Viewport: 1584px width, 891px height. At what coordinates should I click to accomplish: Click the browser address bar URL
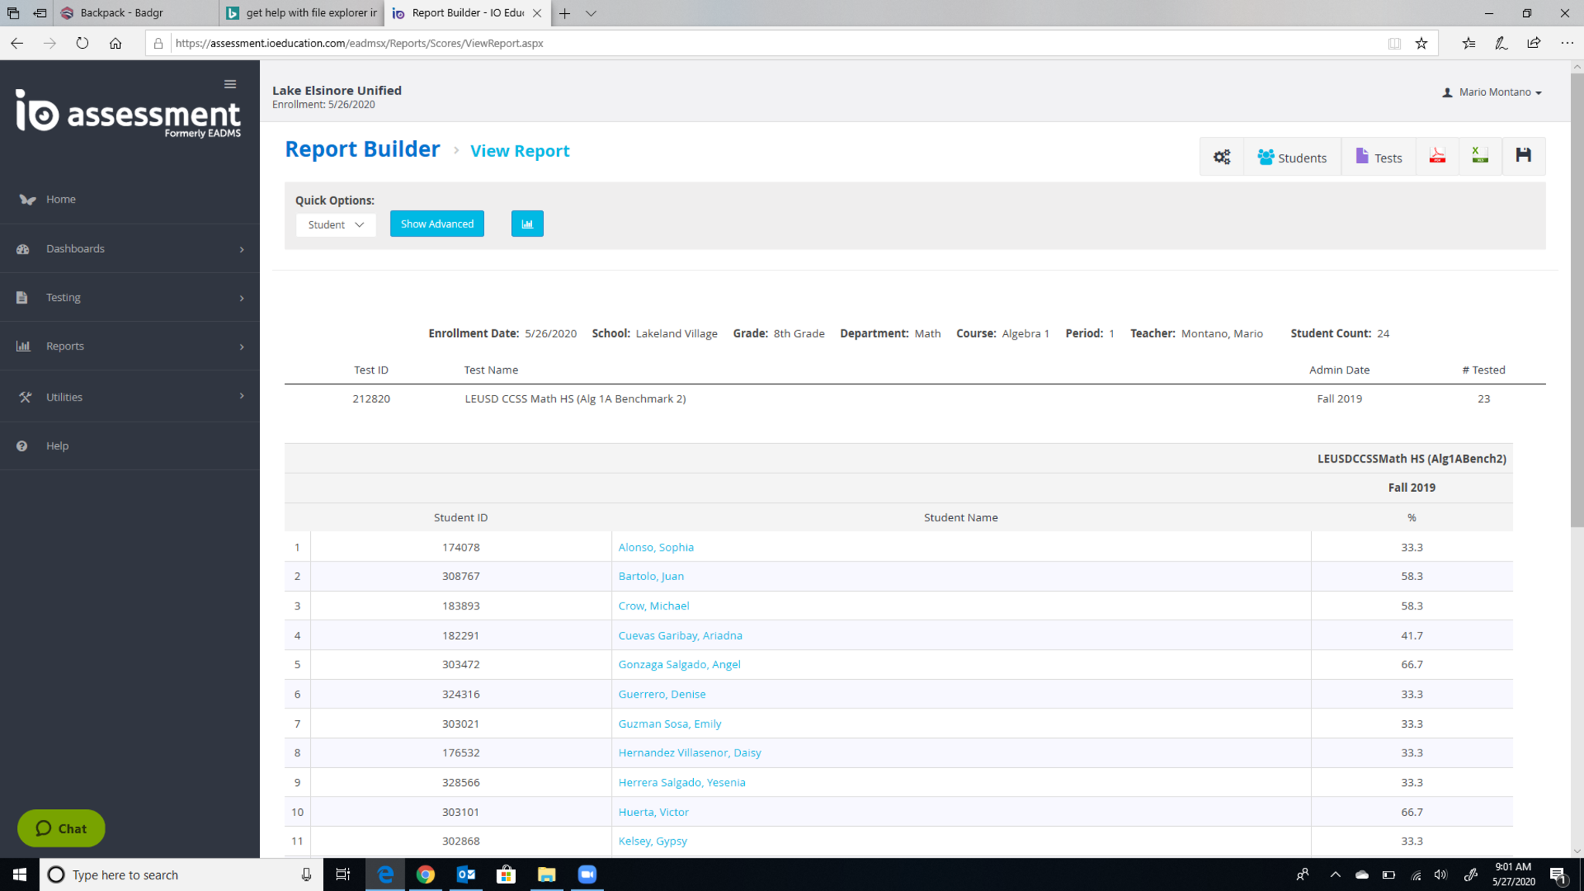click(x=360, y=43)
